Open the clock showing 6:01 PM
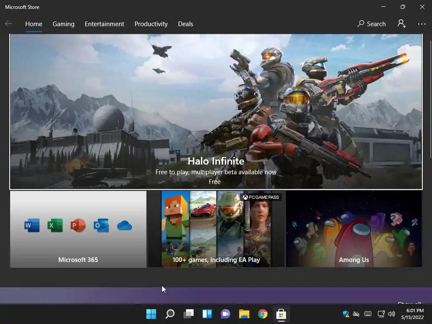This screenshot has height=324, width=432. point(413,314)
